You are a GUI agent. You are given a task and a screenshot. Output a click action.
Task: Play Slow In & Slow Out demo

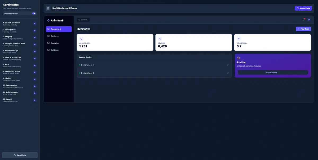point(35,58)
